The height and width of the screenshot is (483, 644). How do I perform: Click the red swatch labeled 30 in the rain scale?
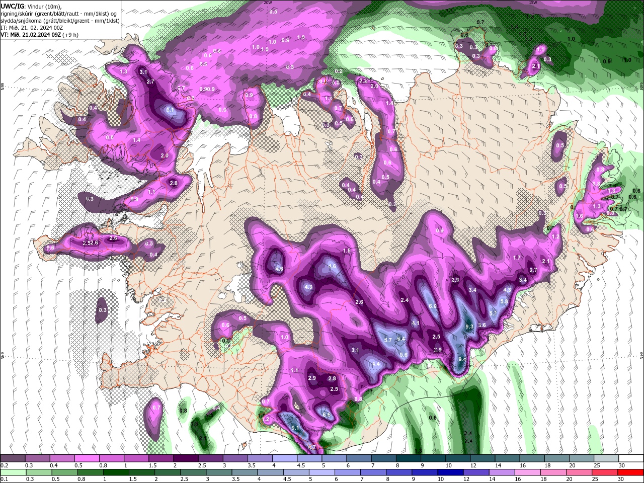(631, 472)
